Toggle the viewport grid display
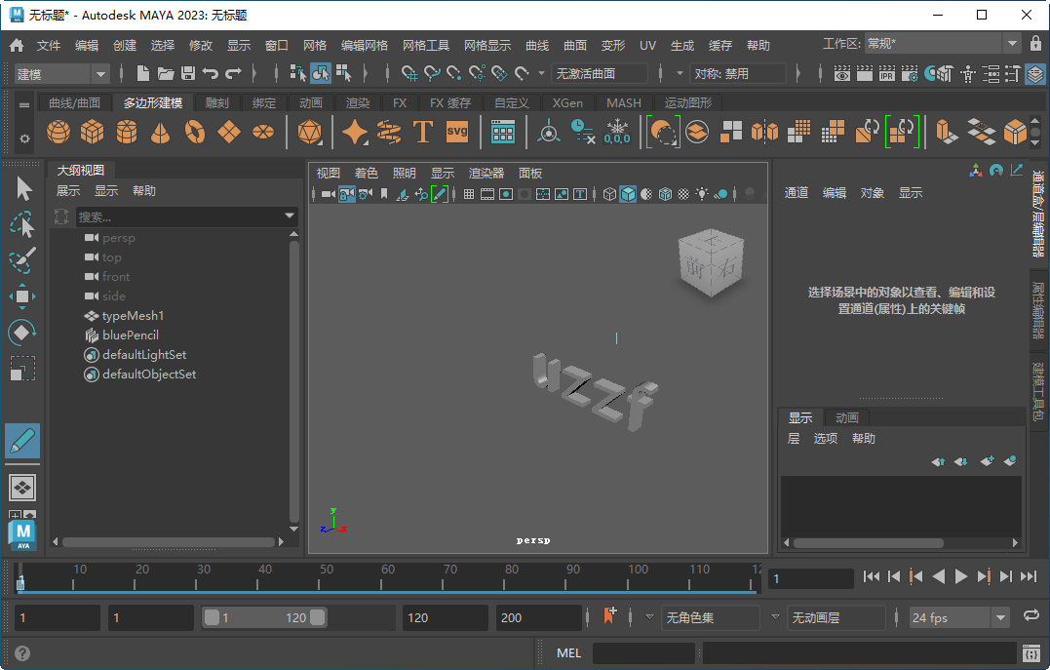 tap(469, 192)
